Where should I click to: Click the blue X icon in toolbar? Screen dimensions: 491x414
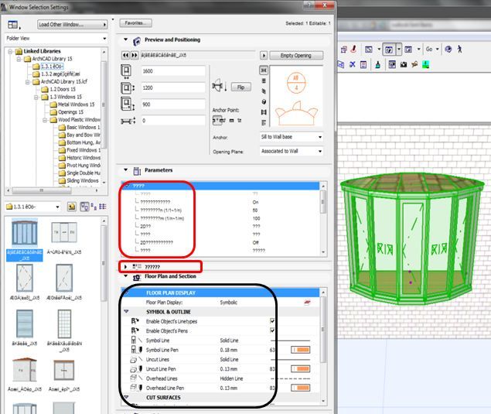pyautogui.click(x=353, y=64)
